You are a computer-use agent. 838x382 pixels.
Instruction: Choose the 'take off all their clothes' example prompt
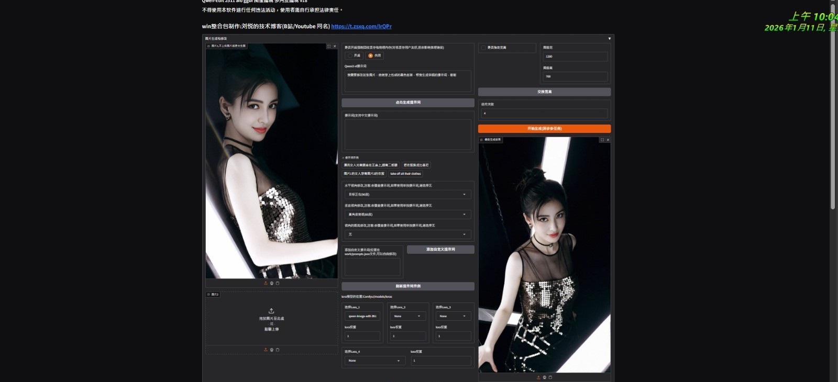405,174
